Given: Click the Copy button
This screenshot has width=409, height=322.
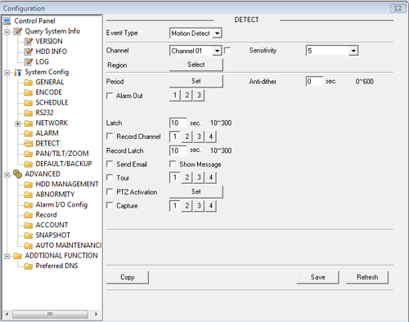Looking at the screenshot, I should pyautogui.click(x=128, y=277).
